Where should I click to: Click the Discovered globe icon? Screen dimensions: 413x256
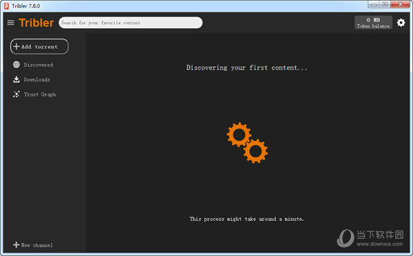pyautogui.click(x=17, y=65)
